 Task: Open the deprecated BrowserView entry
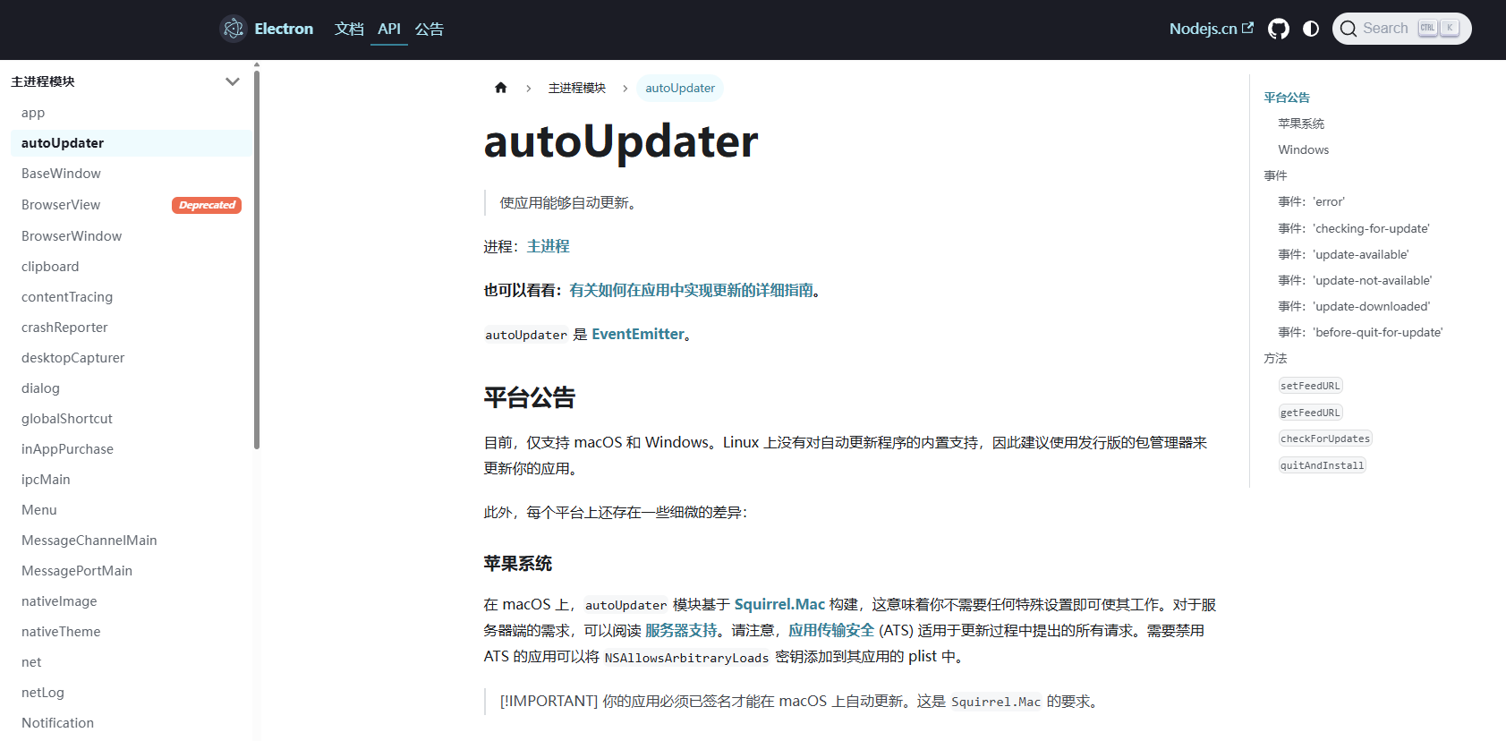pyautogui.click(x=131, y=205)
